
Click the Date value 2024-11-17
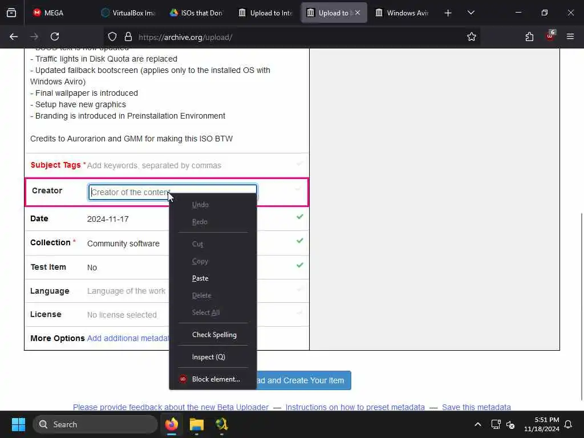point(108,219)
